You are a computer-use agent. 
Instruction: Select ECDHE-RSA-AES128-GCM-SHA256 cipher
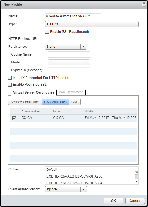(x=74, y=176)
